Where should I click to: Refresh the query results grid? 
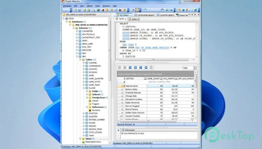click(141, 67)
